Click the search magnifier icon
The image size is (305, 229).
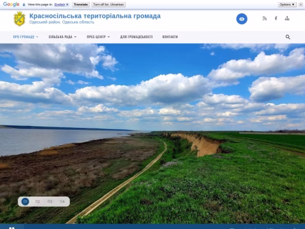(288, 37)
